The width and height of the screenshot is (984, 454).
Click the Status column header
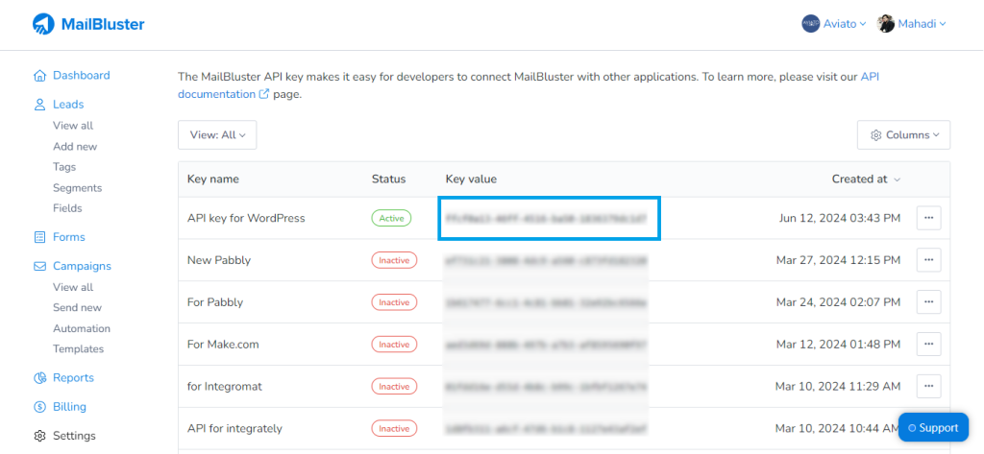pos(388,179)
